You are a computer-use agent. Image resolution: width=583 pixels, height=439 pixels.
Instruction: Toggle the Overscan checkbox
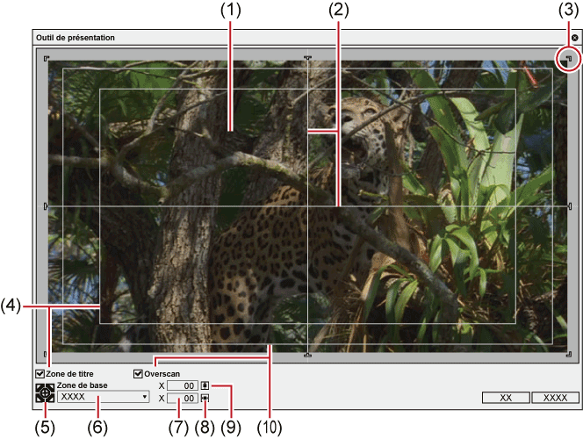click(x=138, y=373)
